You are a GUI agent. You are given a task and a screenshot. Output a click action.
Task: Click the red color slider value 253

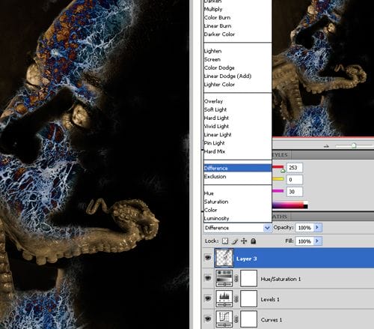click(x=295, y=168)
